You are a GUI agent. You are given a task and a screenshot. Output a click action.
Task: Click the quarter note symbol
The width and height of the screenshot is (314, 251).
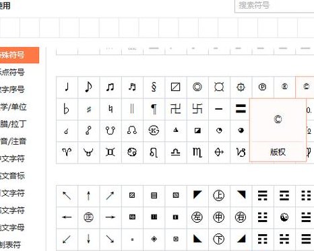pyautogui.click(x=67, y=87)
